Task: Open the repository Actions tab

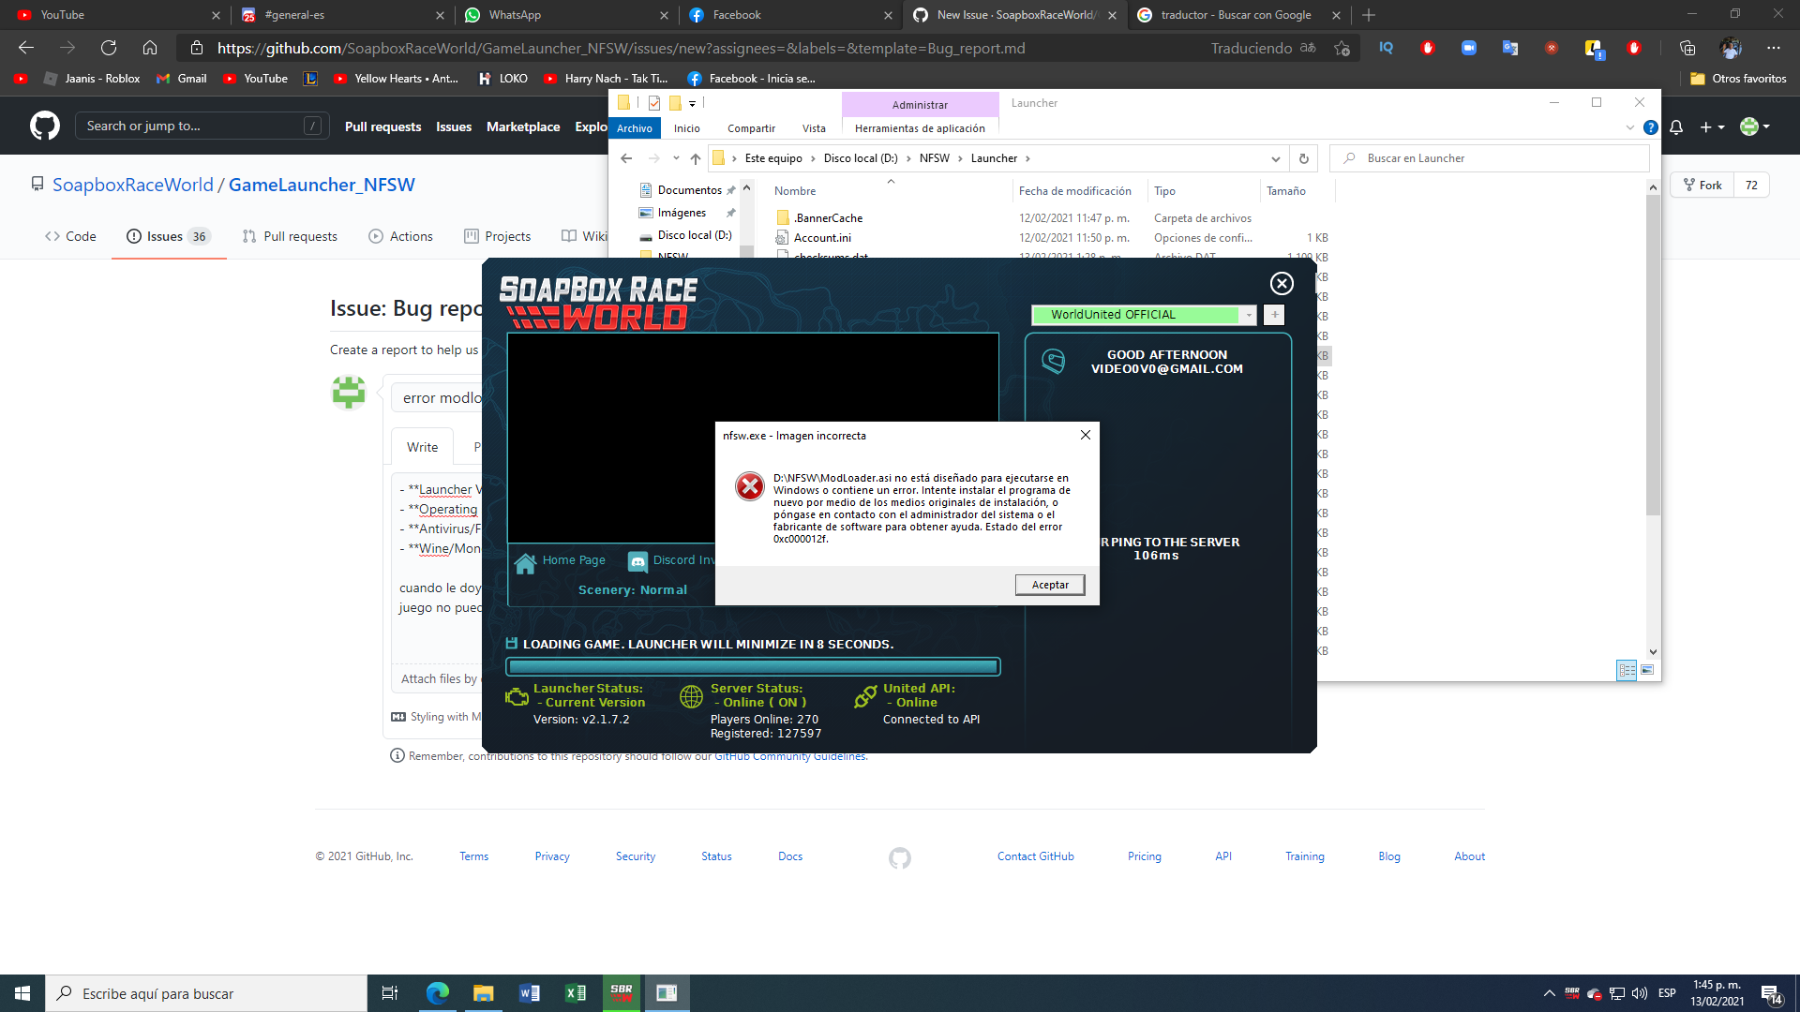Action: pos(400,236)
